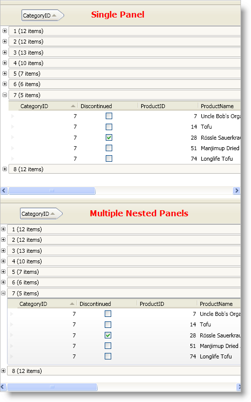Select '7 (5 items)' group row in Nested Panels
The image size is (251, 402).
coord(124,293)
